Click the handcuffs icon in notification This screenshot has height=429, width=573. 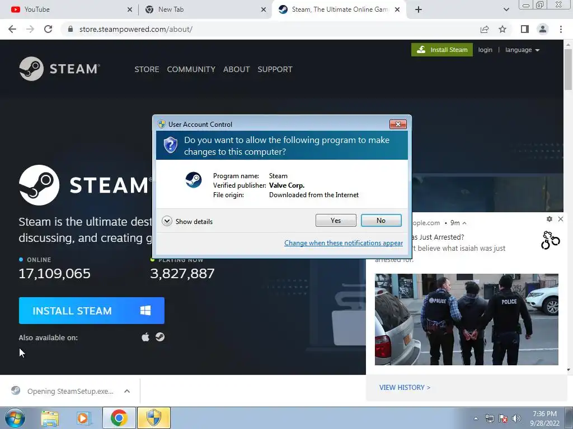[550, 240]
